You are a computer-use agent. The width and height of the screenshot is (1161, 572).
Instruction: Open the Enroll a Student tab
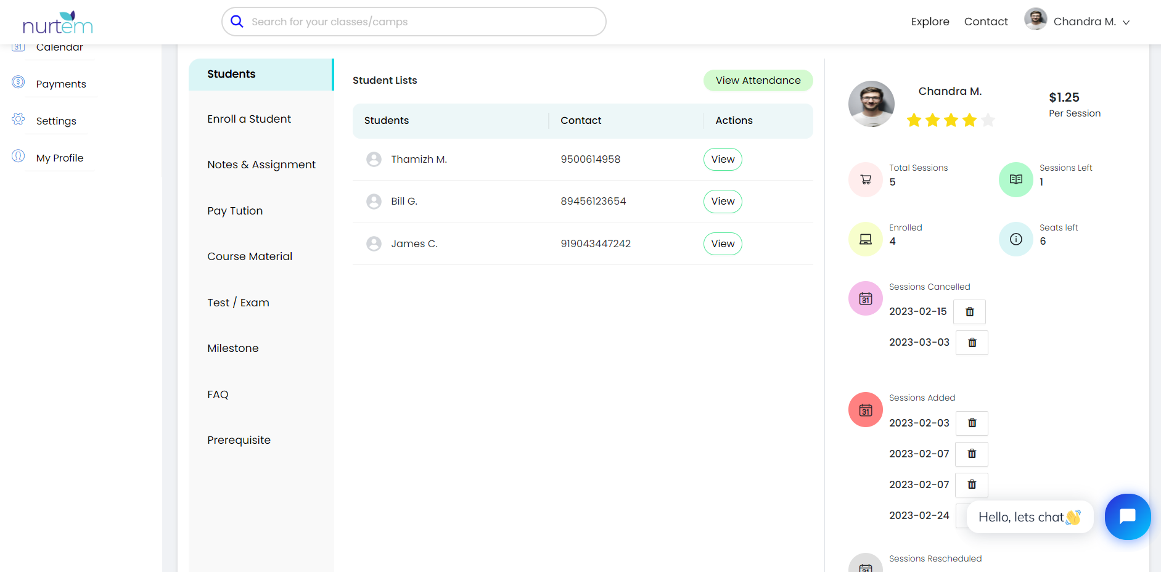pos(249,119)
